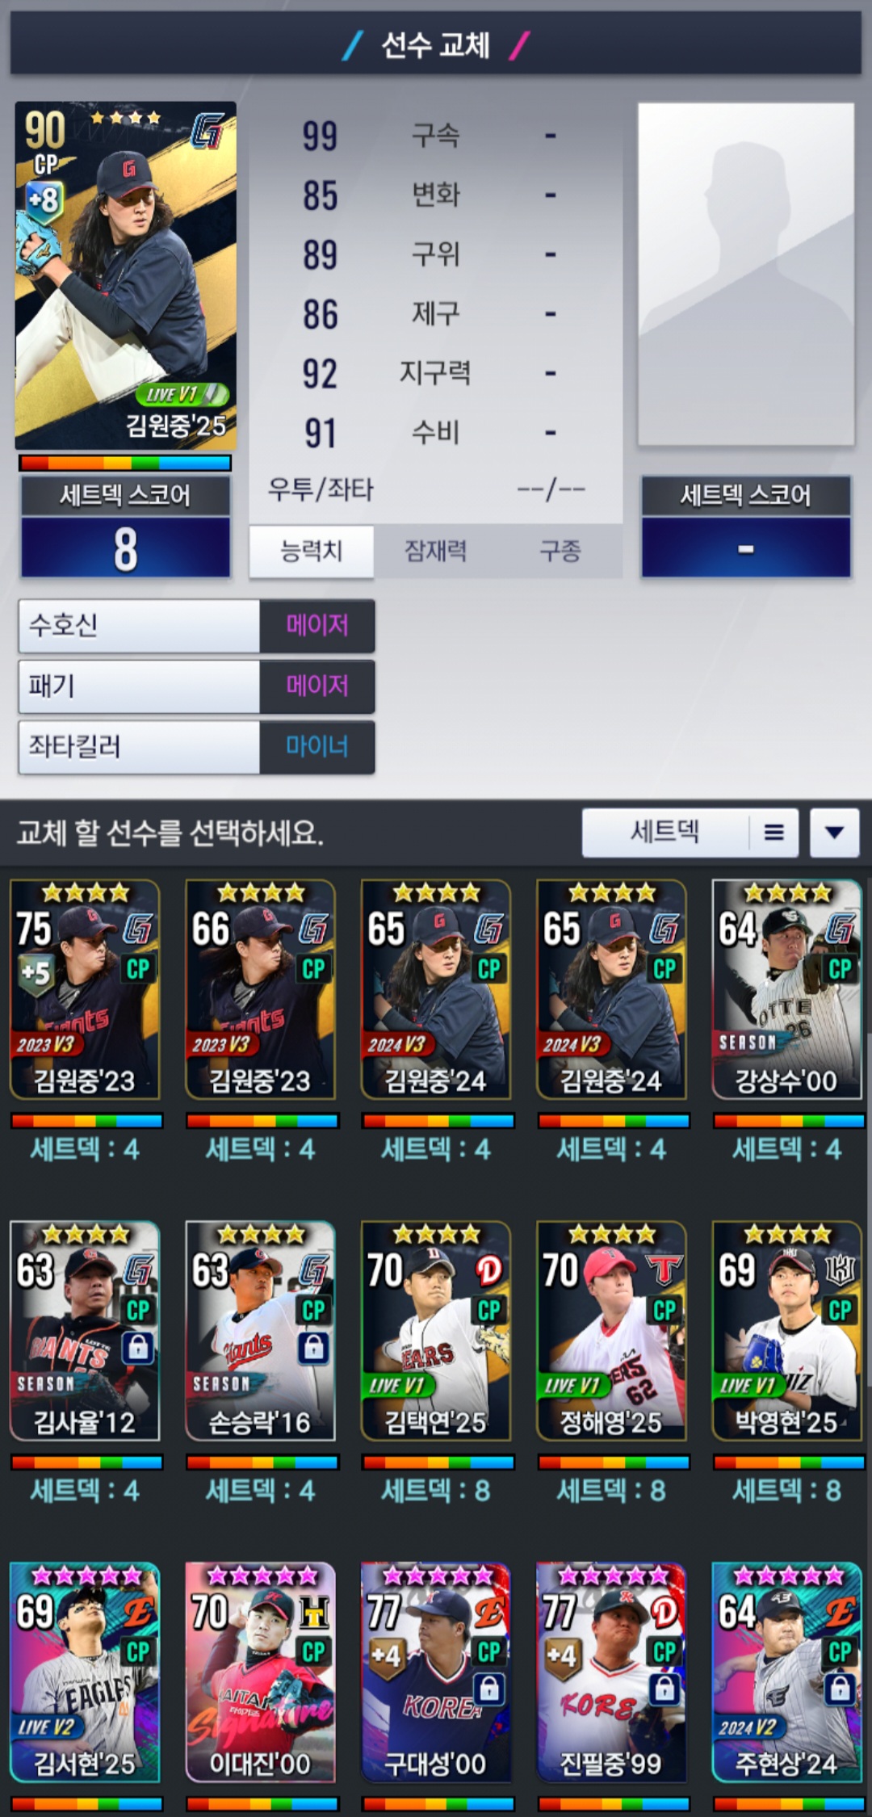Choose the 정해영'25 player card

pyautogui.click(x=611, y=1330)
